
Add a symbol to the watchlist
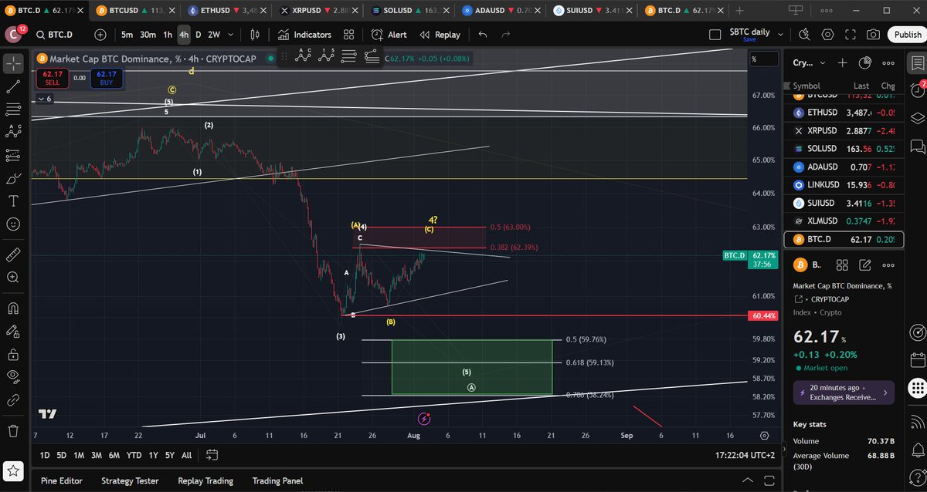pos(842,63)
